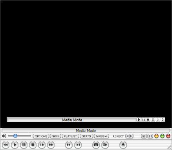Viewport: 172px width, 150px height.
Task: Skip to the next track
Action: click(78, 145)
